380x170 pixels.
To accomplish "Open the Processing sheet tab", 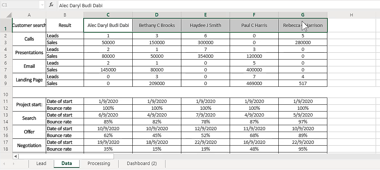I will point(98,164).
